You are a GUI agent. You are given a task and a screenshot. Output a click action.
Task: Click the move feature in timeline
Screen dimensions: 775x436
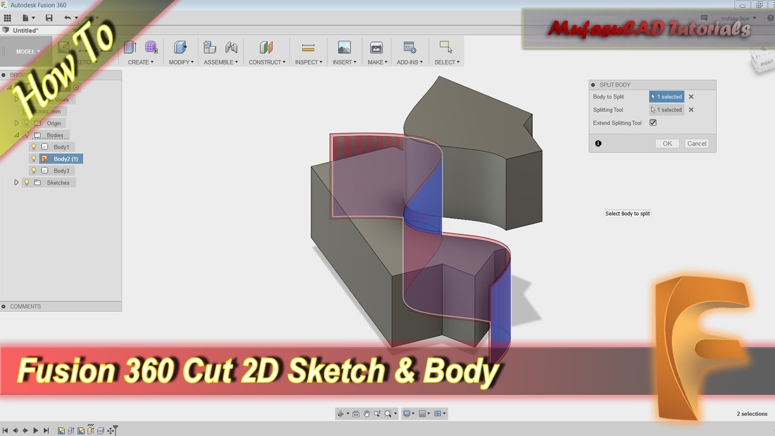pyautogui.click(x=110, y=431)
